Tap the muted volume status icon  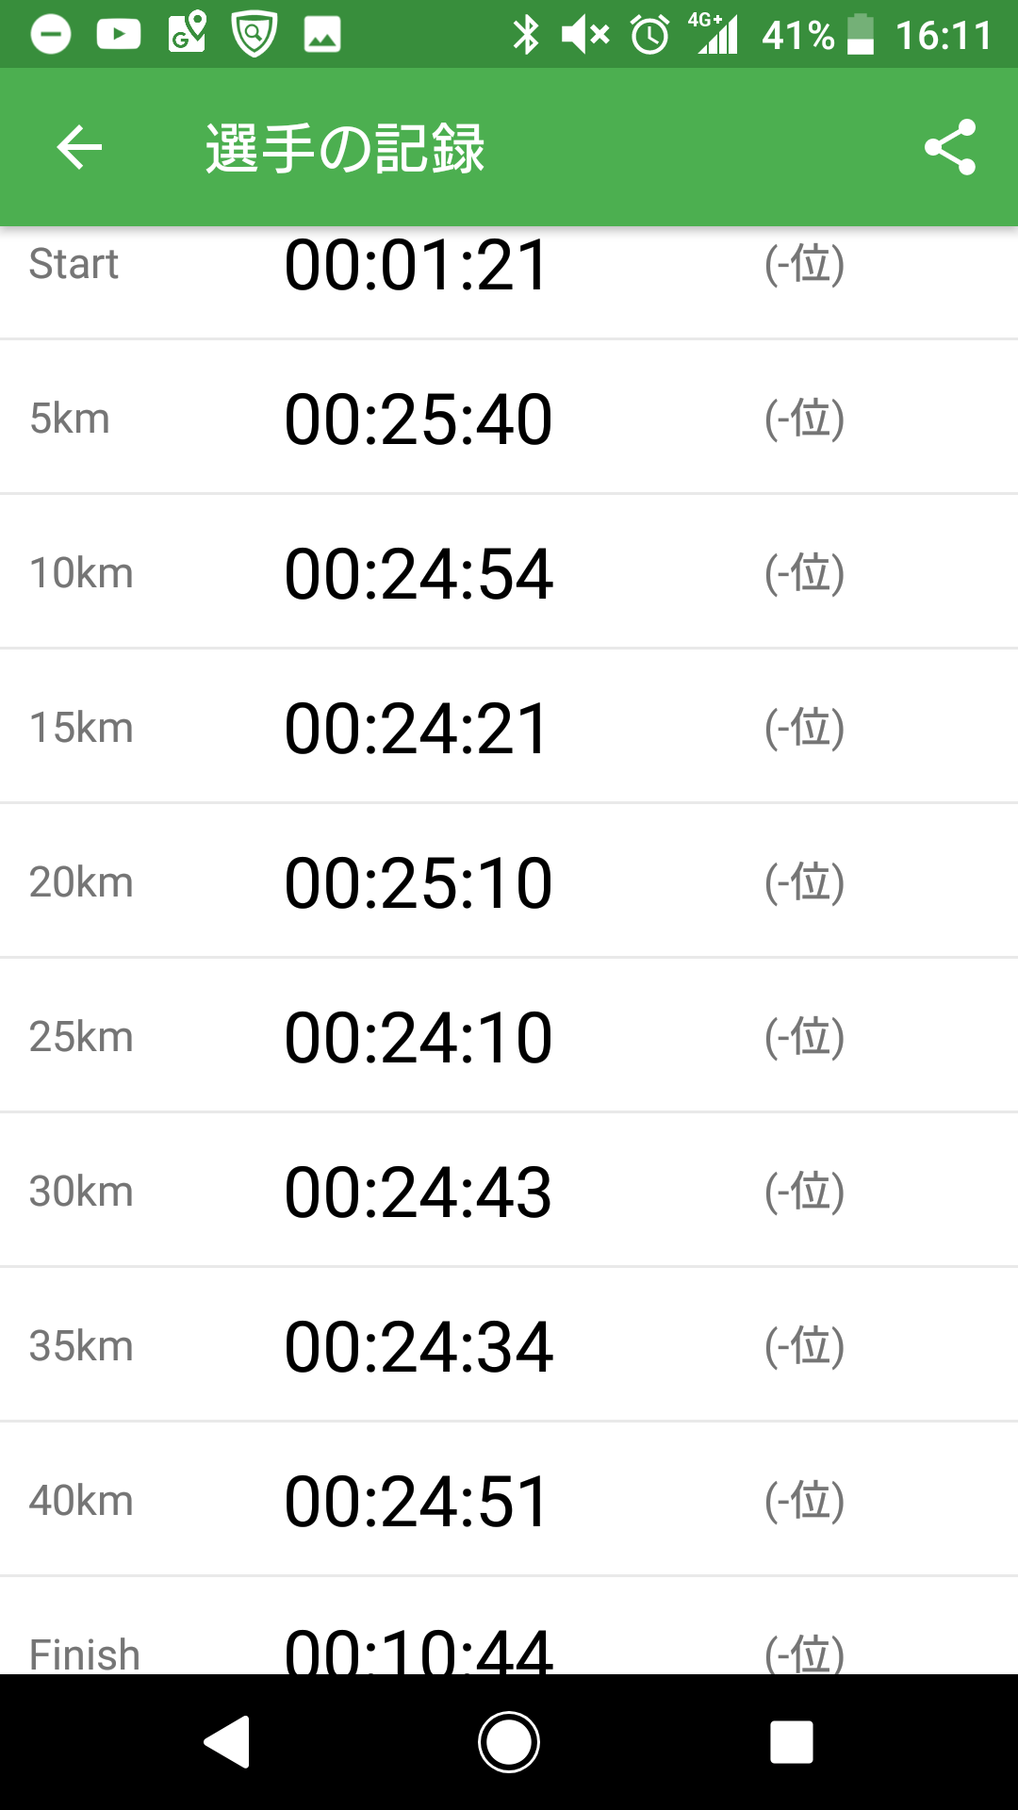pyautogui.click(x=585, y=36)
